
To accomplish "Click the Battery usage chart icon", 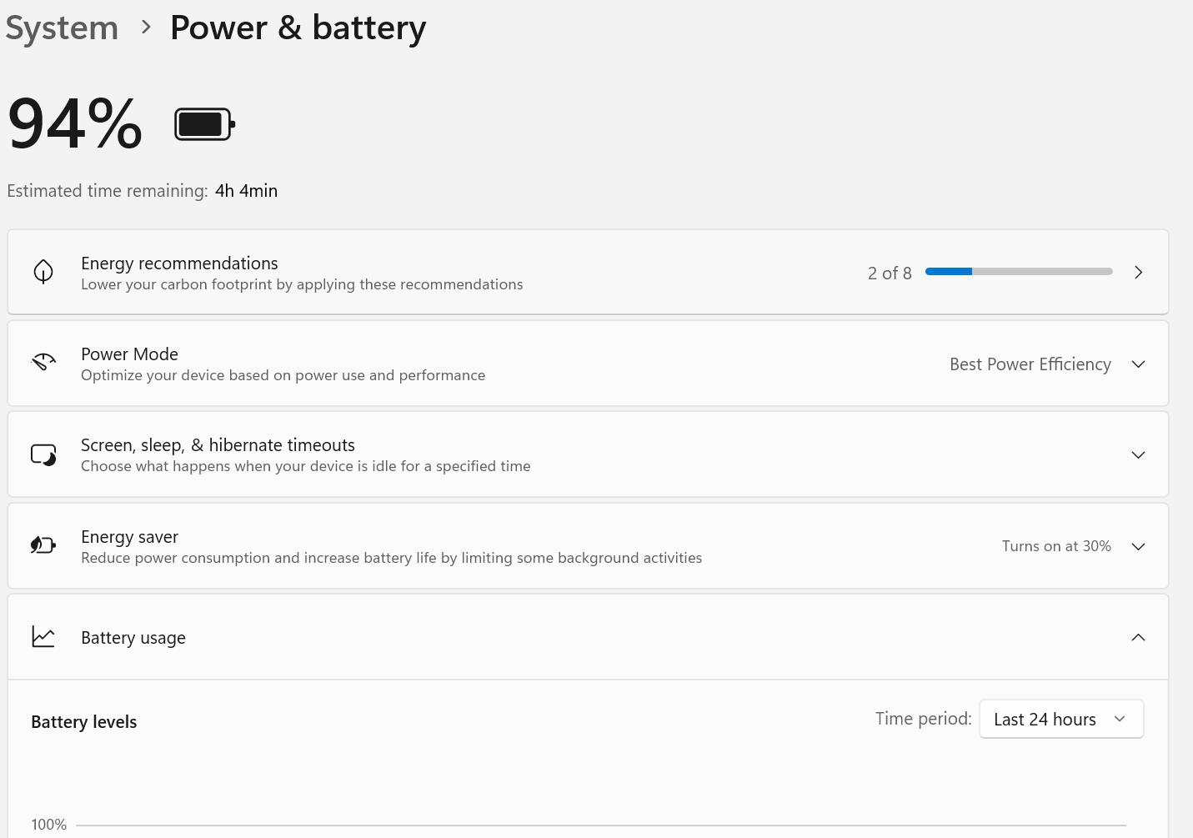I will tap(43, 637).
